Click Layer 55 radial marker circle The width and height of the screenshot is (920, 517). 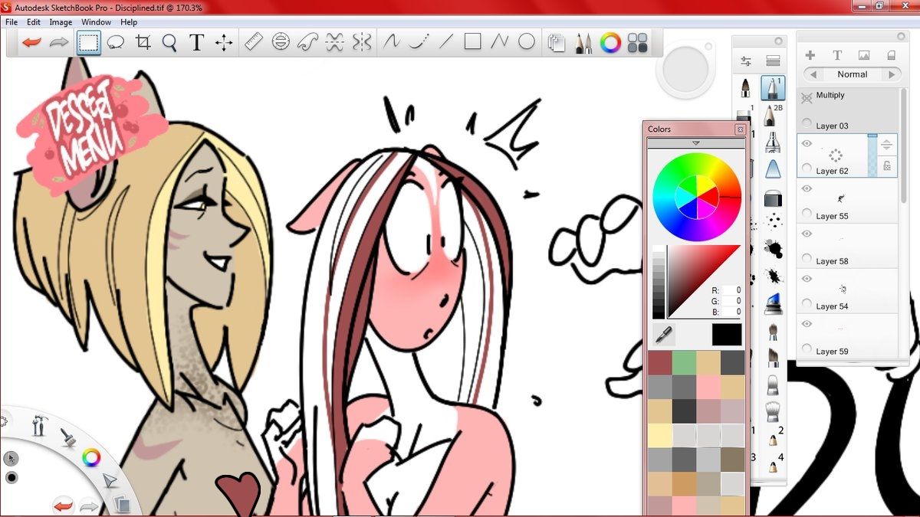[x=807, y=214]
